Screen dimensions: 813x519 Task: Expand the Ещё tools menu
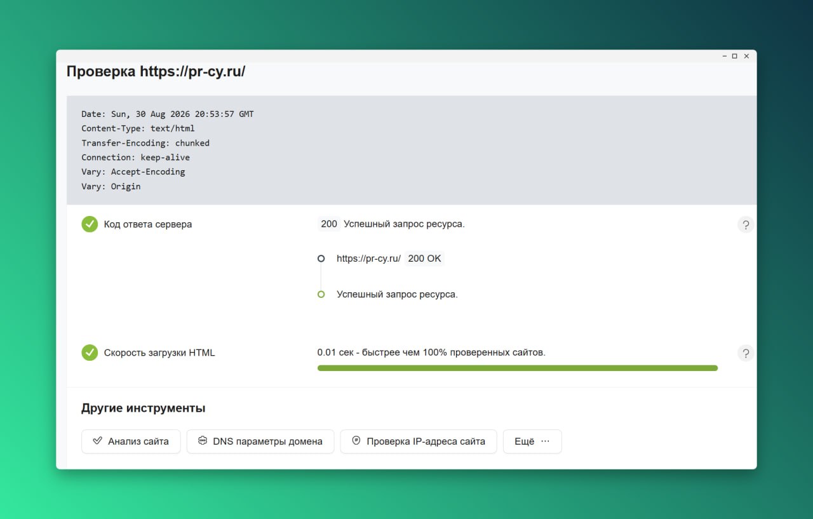[x=532, y=441]
